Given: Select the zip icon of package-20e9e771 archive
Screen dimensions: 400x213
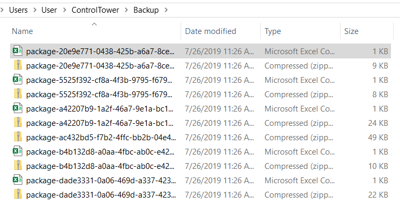Looking at the screenshot, I should 18,65.
